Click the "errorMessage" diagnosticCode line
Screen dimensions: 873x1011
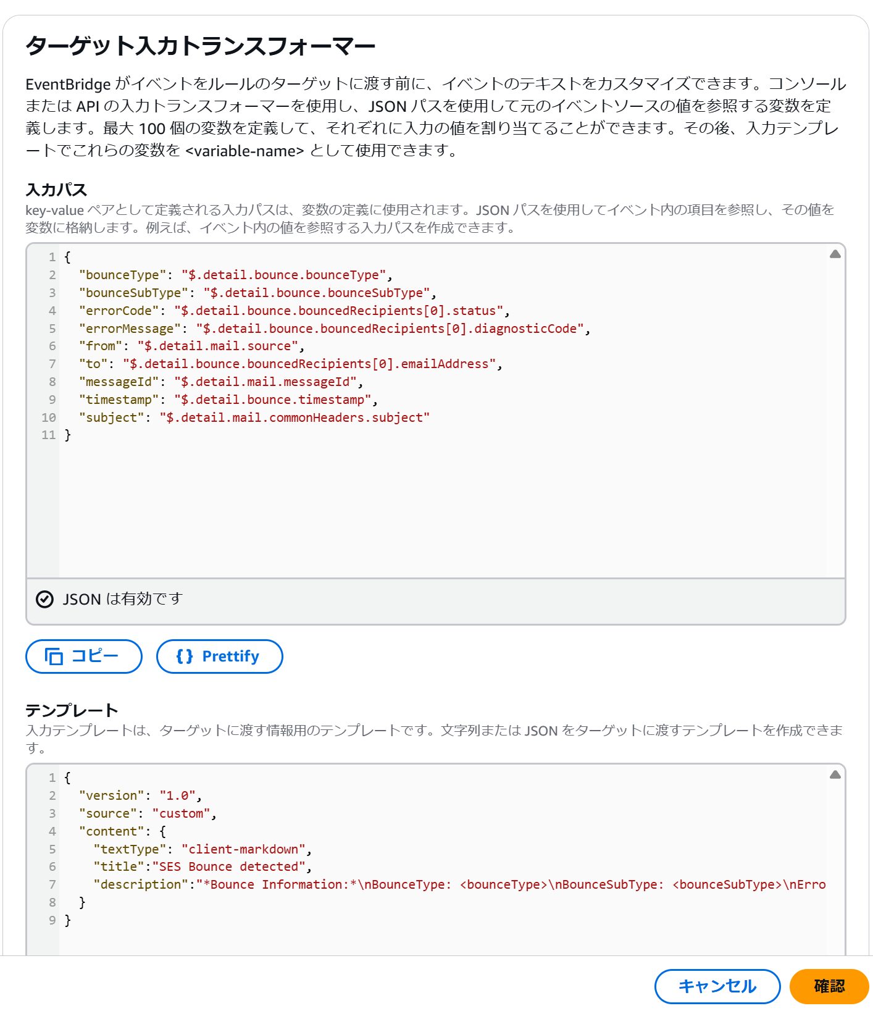333,329
